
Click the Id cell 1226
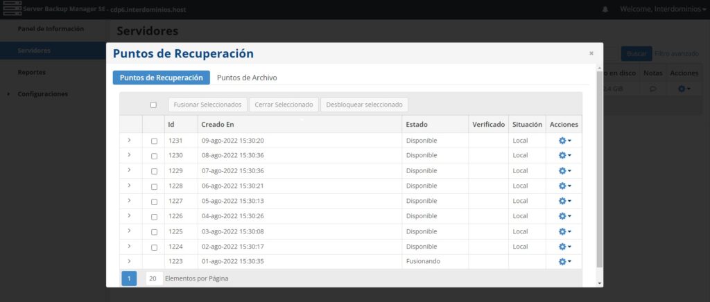tap(175, 216)
